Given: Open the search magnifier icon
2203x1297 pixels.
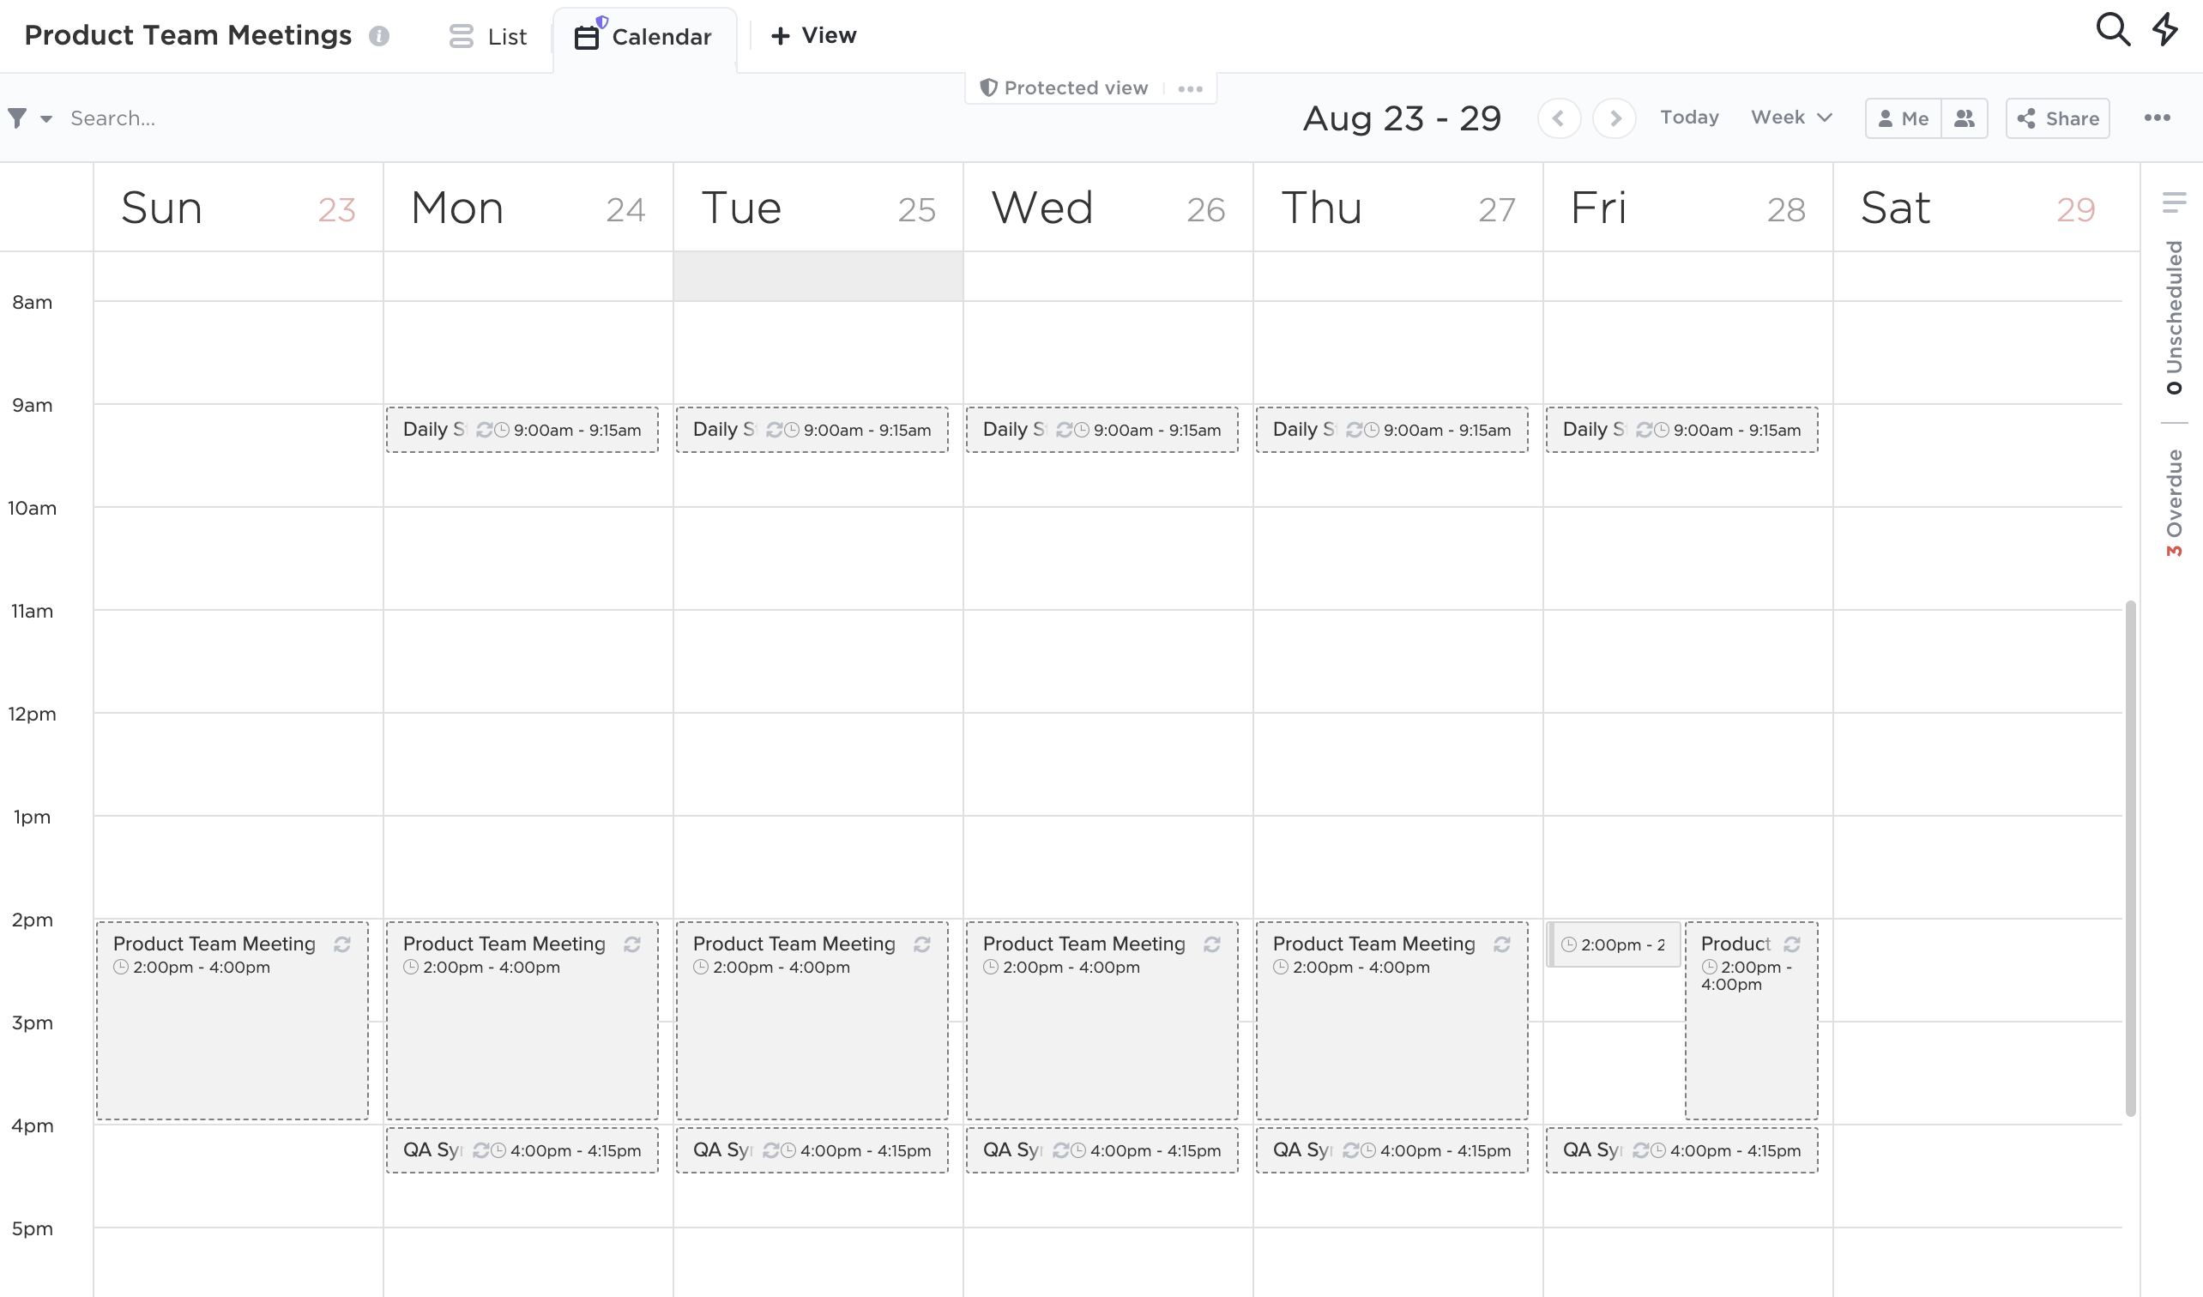Looking at the screenshot, I should coord(2112,30).
